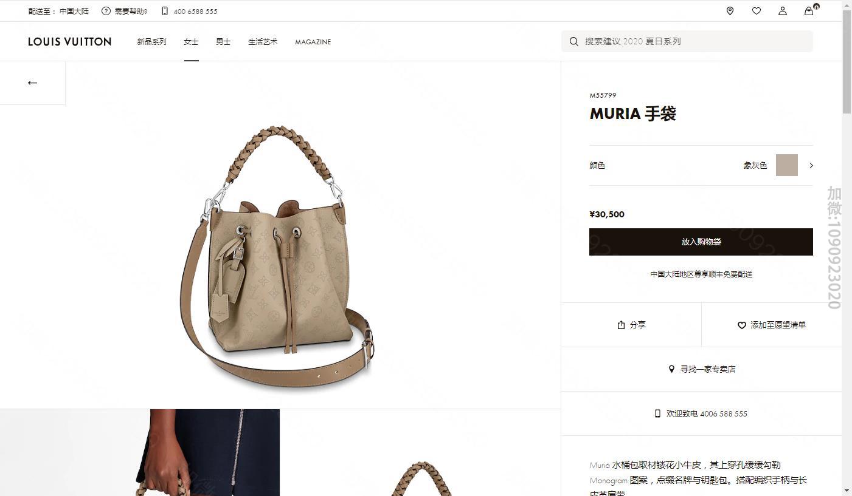Click the Louis Vuitton logo
This screenshot has height=496, width=852.
pos(70,42)
